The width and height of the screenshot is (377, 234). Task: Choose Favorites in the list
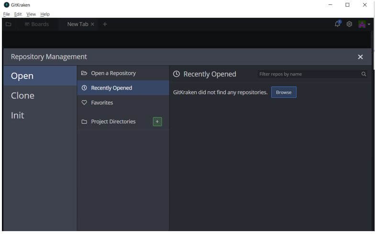tap(123, 103)
